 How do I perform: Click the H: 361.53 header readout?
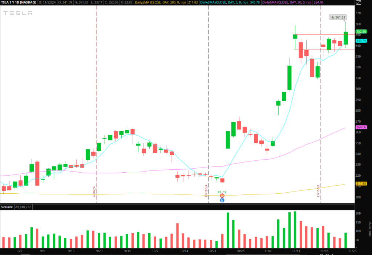81,3
